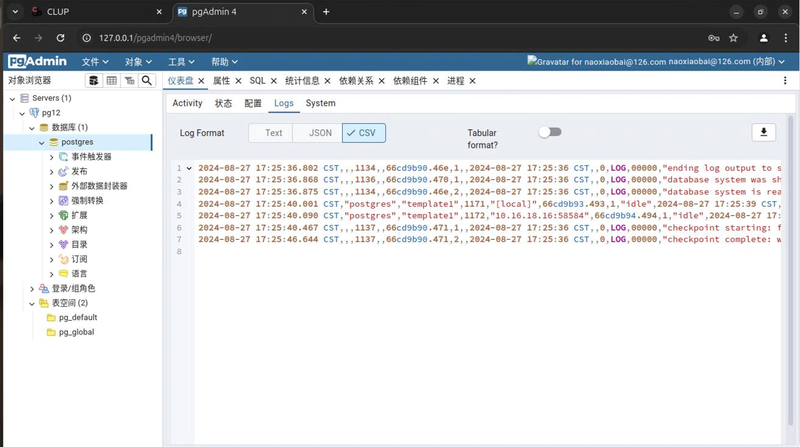Open the 依赖关系 panel tab
Image resolution: width=800 pixels, height=447 pixels.
pyautogui.click(x=356, y=80)
